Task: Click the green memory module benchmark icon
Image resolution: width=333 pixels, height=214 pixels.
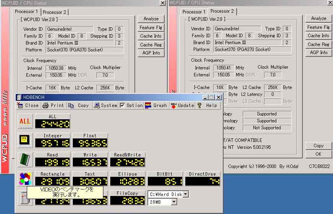Action: (25, 159)
